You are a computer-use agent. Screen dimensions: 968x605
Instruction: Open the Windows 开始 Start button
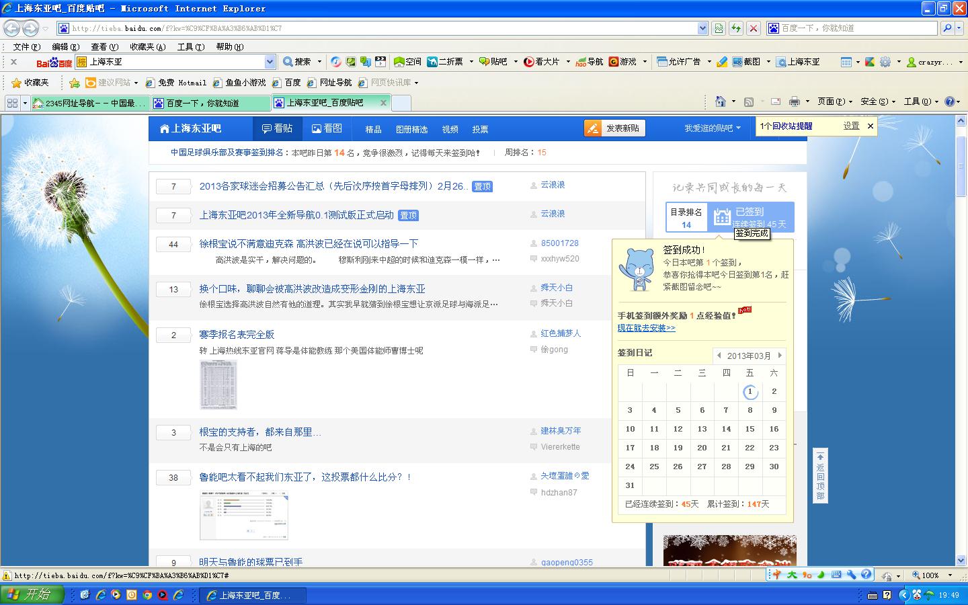click(x=32, y=594)
